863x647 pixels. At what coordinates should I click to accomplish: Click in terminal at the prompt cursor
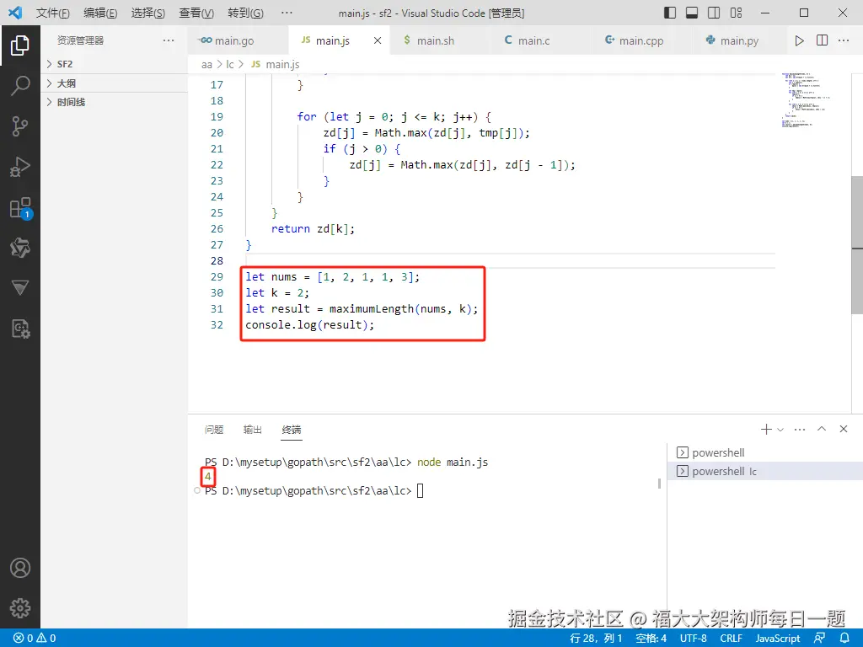tap(420, 490)
